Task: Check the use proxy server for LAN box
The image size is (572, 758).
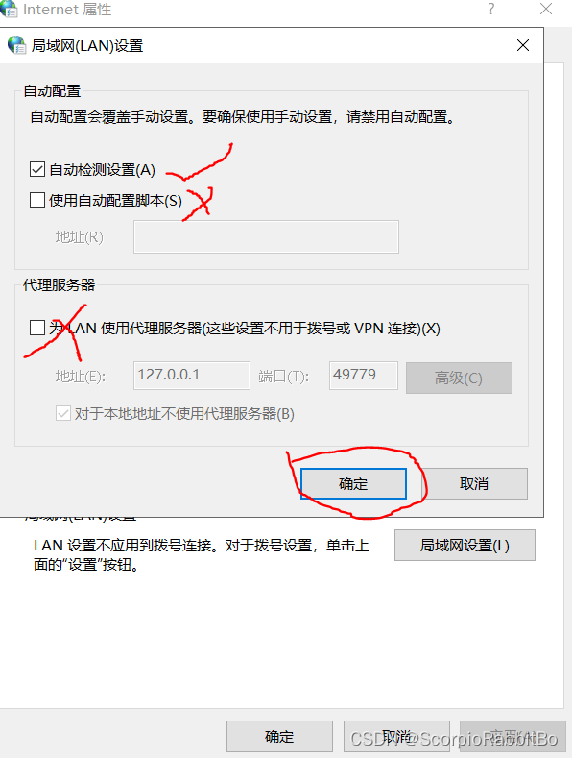Action: click(x=37, y=328)
